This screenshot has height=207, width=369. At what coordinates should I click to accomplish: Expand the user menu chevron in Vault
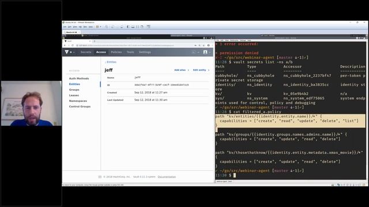coord(210,52)
